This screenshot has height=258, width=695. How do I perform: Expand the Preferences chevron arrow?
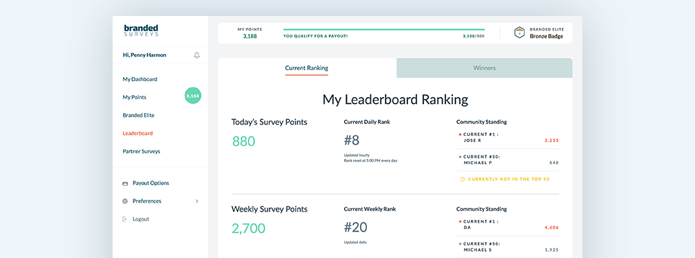pyautogui.click(x=197, y=201)
